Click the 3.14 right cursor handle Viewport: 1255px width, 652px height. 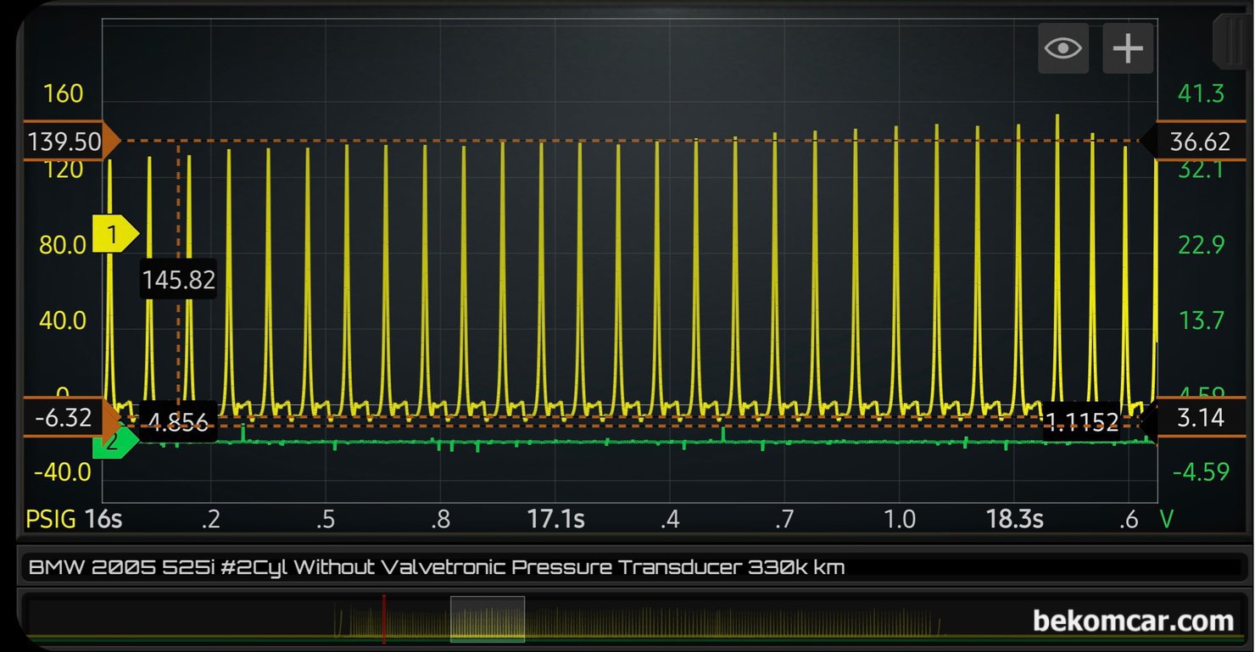coord(1197,418)
